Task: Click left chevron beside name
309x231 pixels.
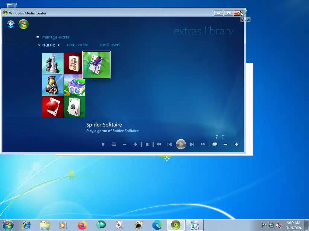Action: click(x=39, y=45)
